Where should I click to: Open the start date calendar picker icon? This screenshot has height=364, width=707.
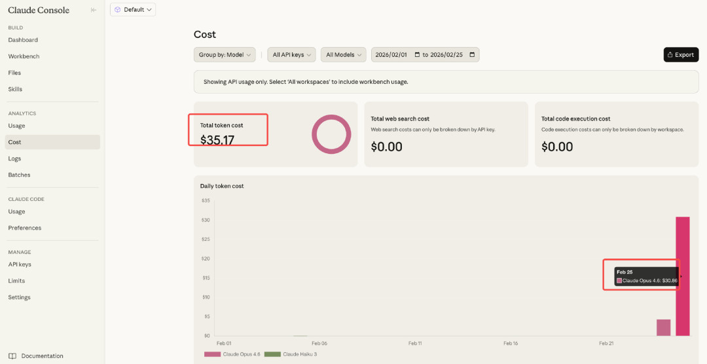click(417, 54)
